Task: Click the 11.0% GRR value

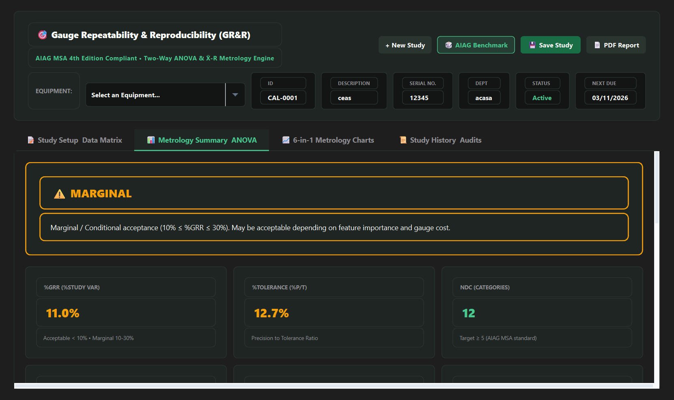Action: (62, 313)
